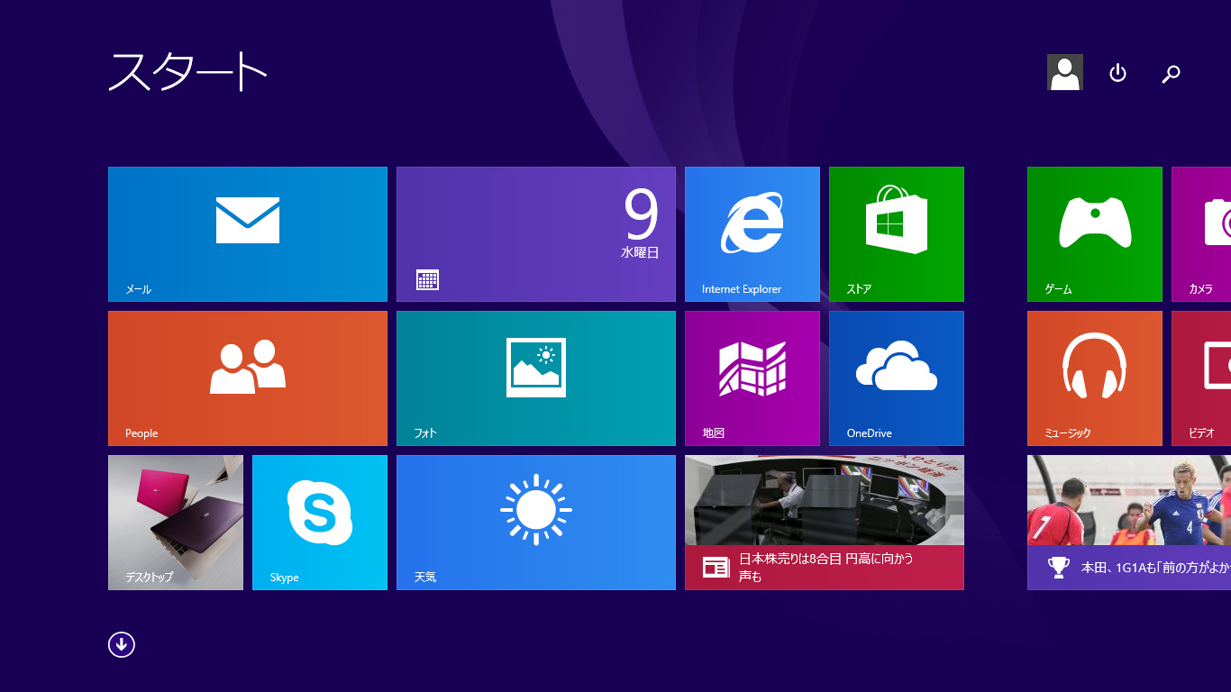Open the power options button
This screenshot has height=692, width=1231.
pyautogui.click(x=1117, y=73)
